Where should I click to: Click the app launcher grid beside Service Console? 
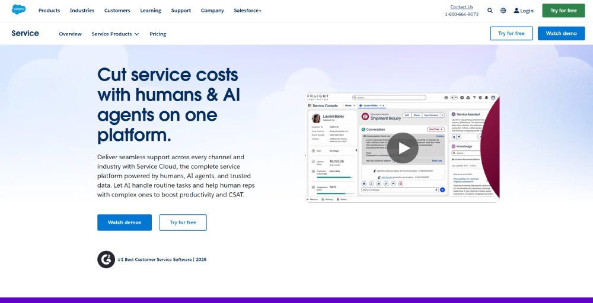(310, 106)
